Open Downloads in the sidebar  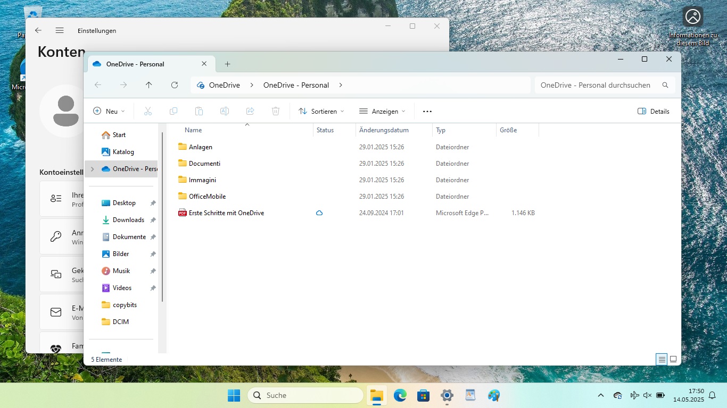point(128,220)
